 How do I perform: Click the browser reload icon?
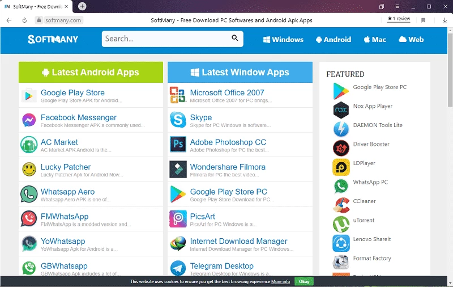24,20
